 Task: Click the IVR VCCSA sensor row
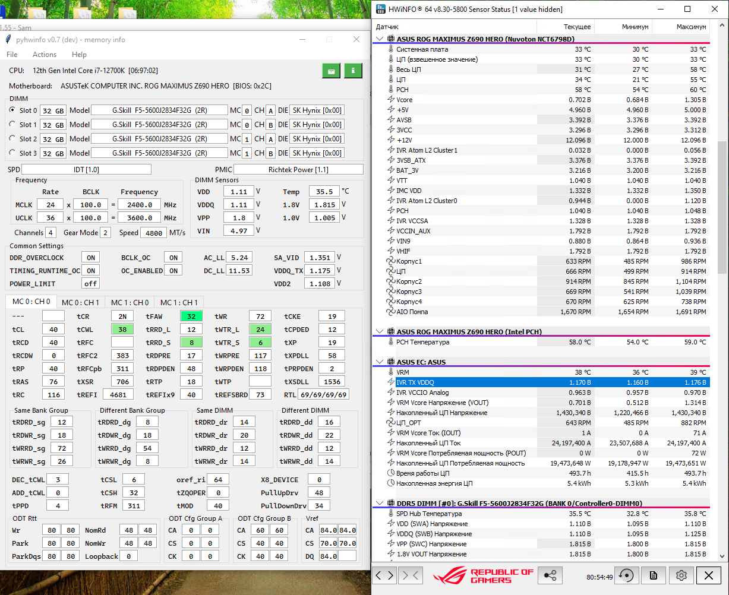(541, 221)
